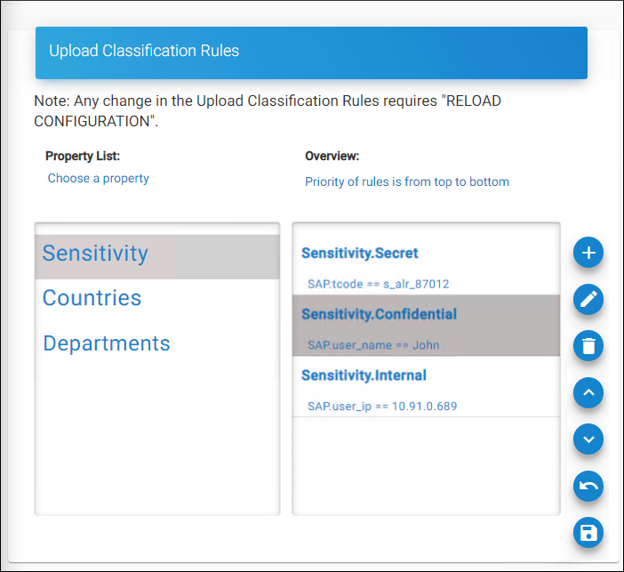Screen dimensions: 624x572
Task: Click the 'Overview:' label
Action: (x=332, y=157)
